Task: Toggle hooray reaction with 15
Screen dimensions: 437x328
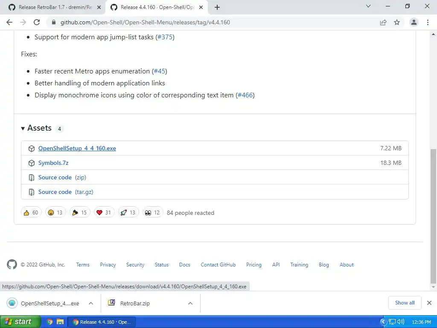Action: coord(80,213)
